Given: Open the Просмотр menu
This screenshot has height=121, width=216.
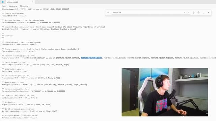Looking at the screenshot, I should (x=24, y=6).
